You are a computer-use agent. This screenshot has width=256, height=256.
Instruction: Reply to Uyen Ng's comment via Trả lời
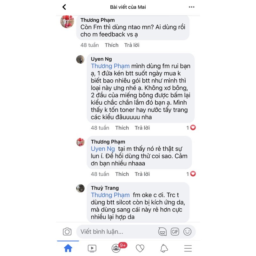point(142,128)
